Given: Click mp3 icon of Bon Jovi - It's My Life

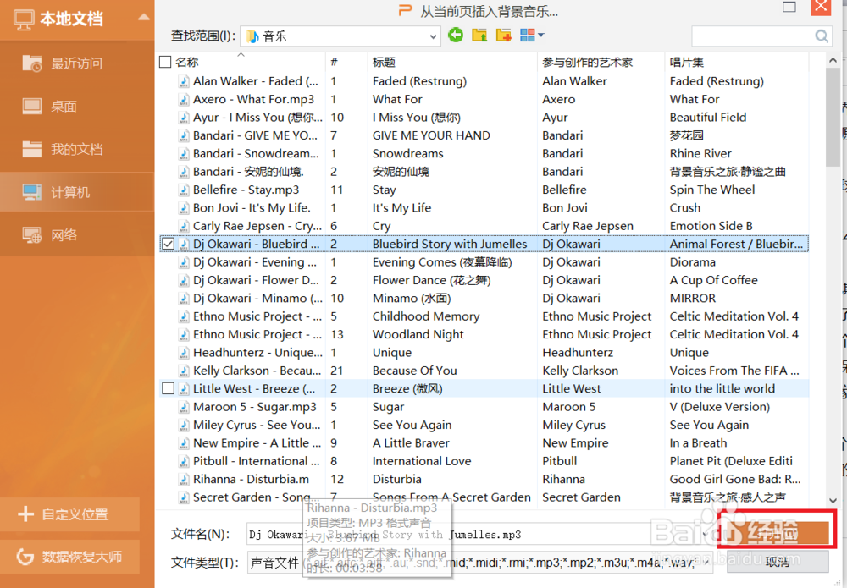Looking at the screenshot, I should tap(184, 207).
